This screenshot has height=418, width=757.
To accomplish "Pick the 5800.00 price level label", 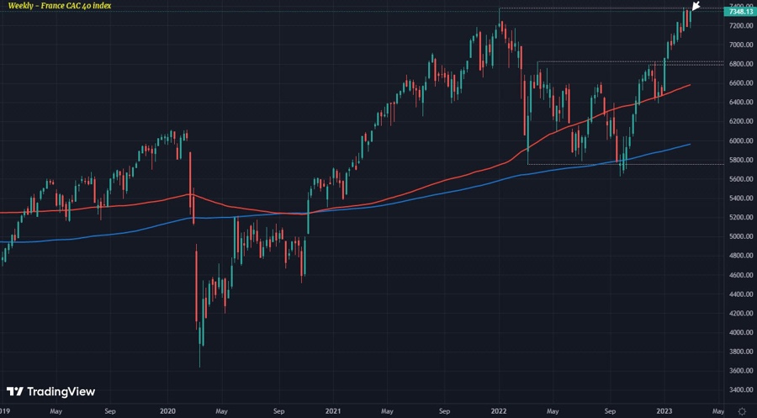I will (x=742, y=160).
